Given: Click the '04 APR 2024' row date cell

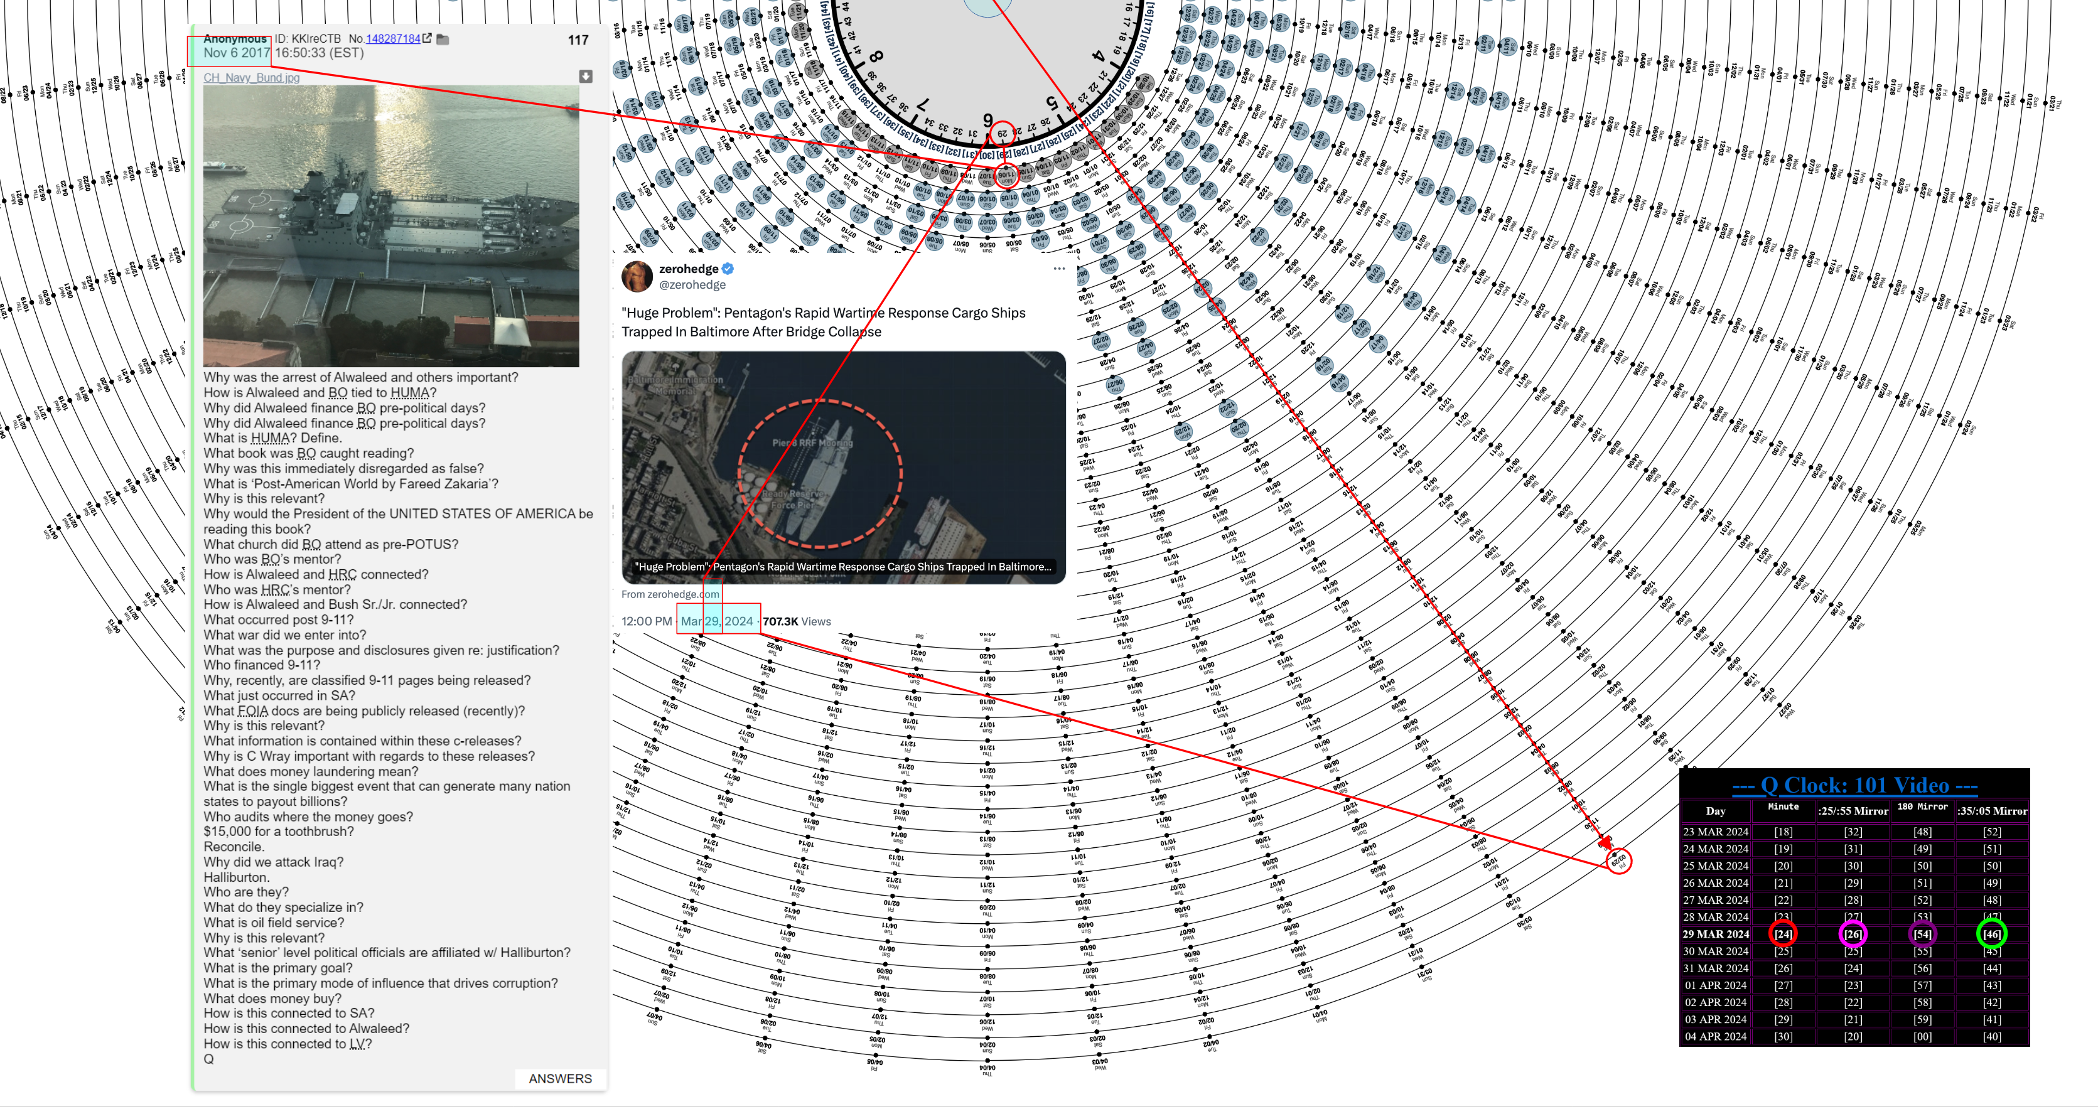Looking at the screenshot, I should [x=1716, y=1037].
